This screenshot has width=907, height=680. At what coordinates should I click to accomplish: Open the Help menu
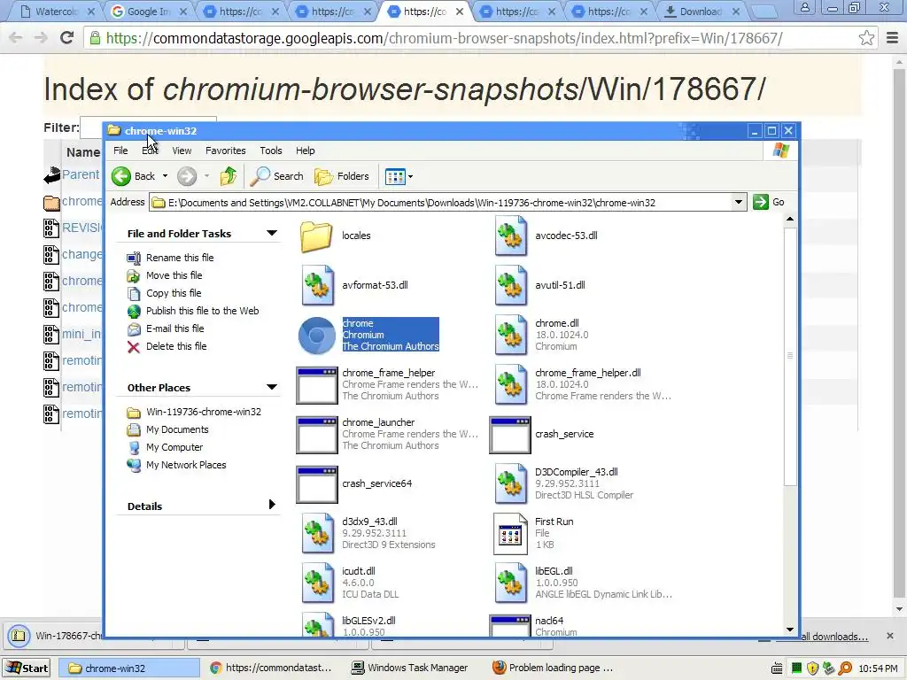click(x=305, y=151)
